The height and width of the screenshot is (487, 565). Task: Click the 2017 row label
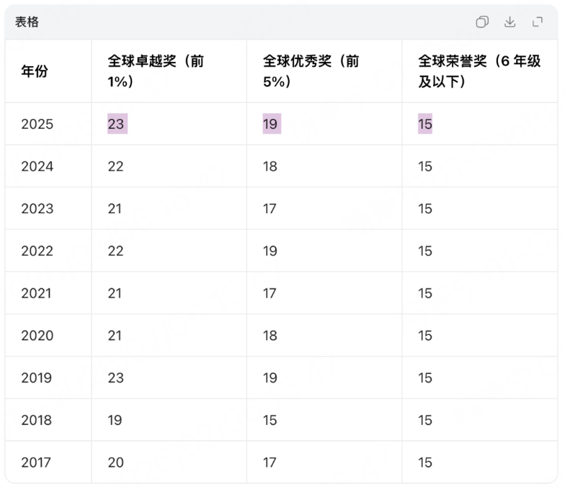coord(37,463)
